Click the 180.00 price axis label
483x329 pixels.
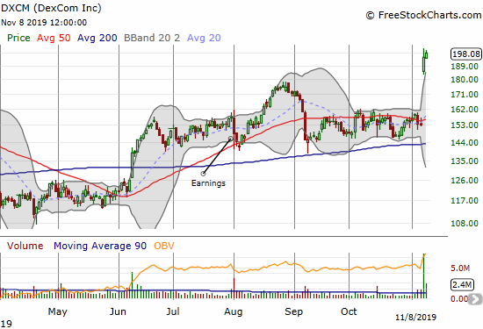point(465,80)
